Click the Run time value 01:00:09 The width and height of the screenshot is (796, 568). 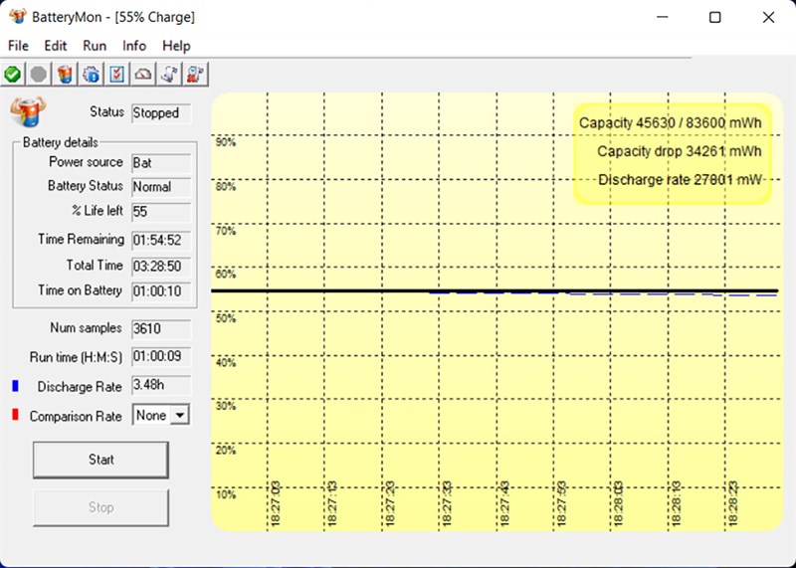[161, 356]
